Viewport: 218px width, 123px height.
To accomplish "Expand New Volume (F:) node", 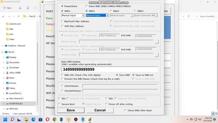I will click(x=4, y=98).
